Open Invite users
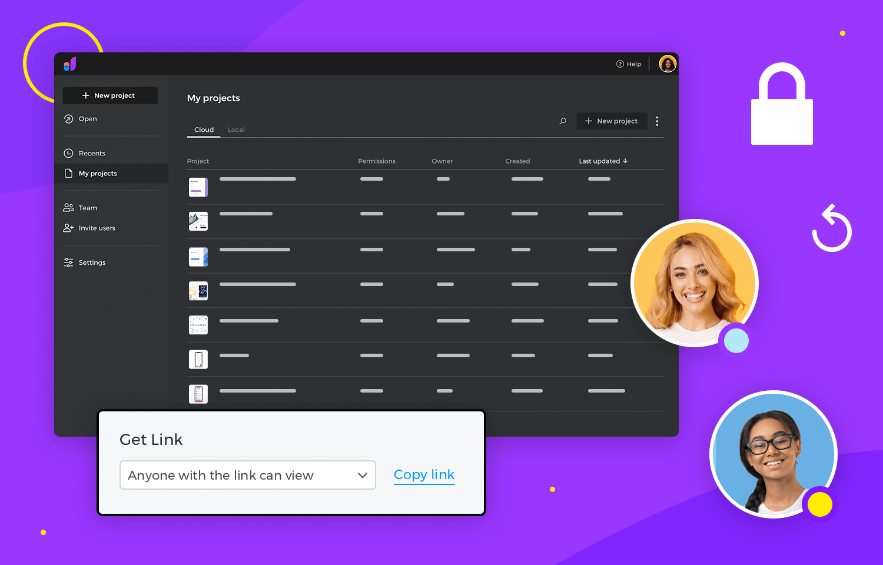883x565 pixels. [96, 228]
